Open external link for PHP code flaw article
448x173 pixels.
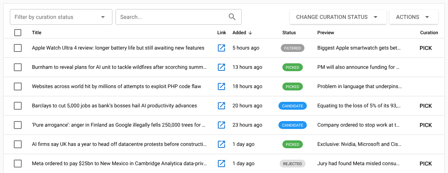tap(221, 86)
